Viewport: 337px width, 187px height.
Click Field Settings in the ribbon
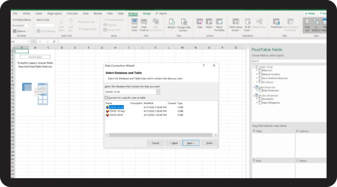click(46, 31)
